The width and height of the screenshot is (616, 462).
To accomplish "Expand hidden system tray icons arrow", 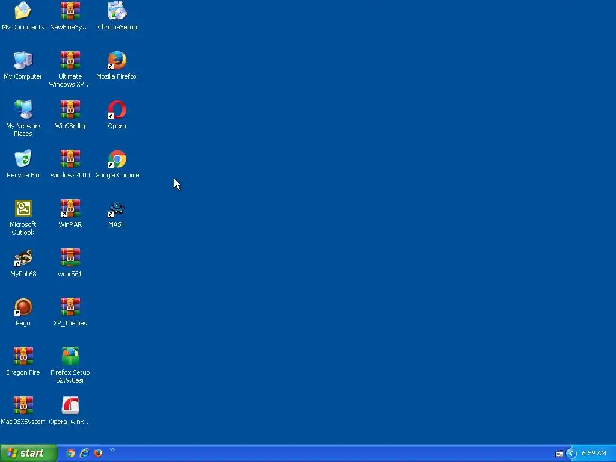I will 571,454.
